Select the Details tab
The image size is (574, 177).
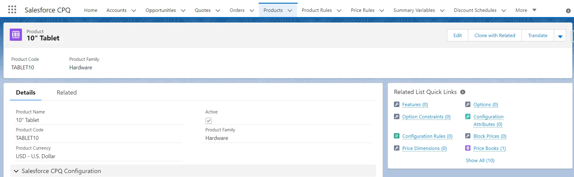coord(26,93)
